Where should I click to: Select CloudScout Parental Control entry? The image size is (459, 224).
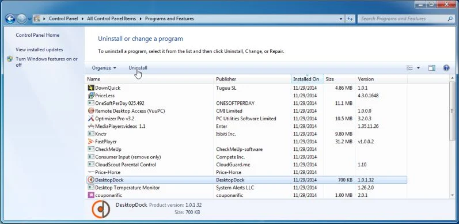coord(126,165)
